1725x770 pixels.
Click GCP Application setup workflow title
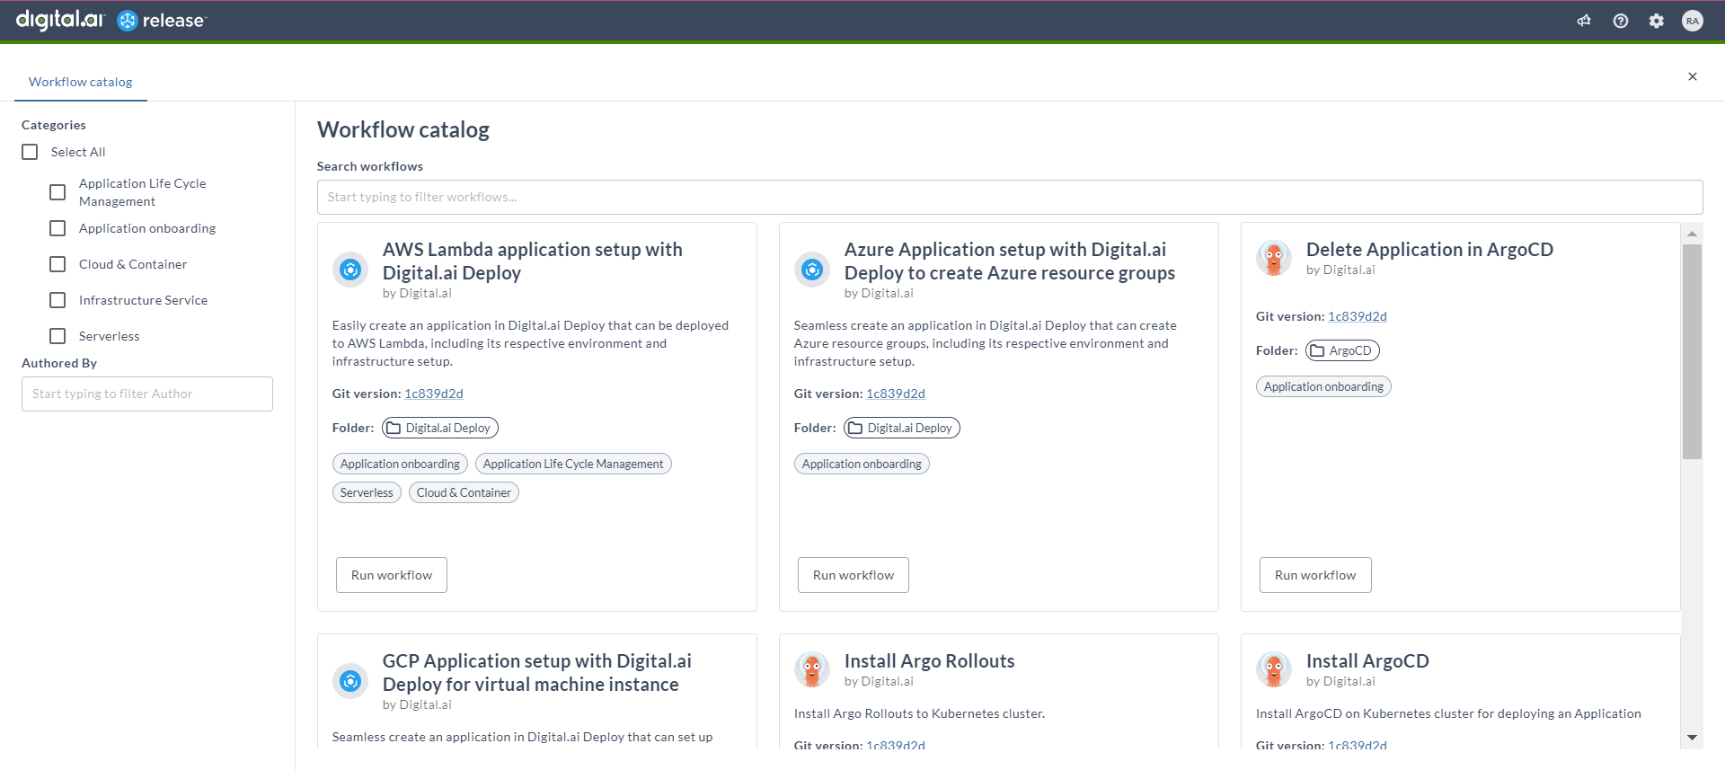[x=537, y=673]
